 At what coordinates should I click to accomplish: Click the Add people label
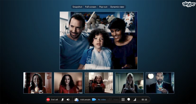click(x=85, y=100)
